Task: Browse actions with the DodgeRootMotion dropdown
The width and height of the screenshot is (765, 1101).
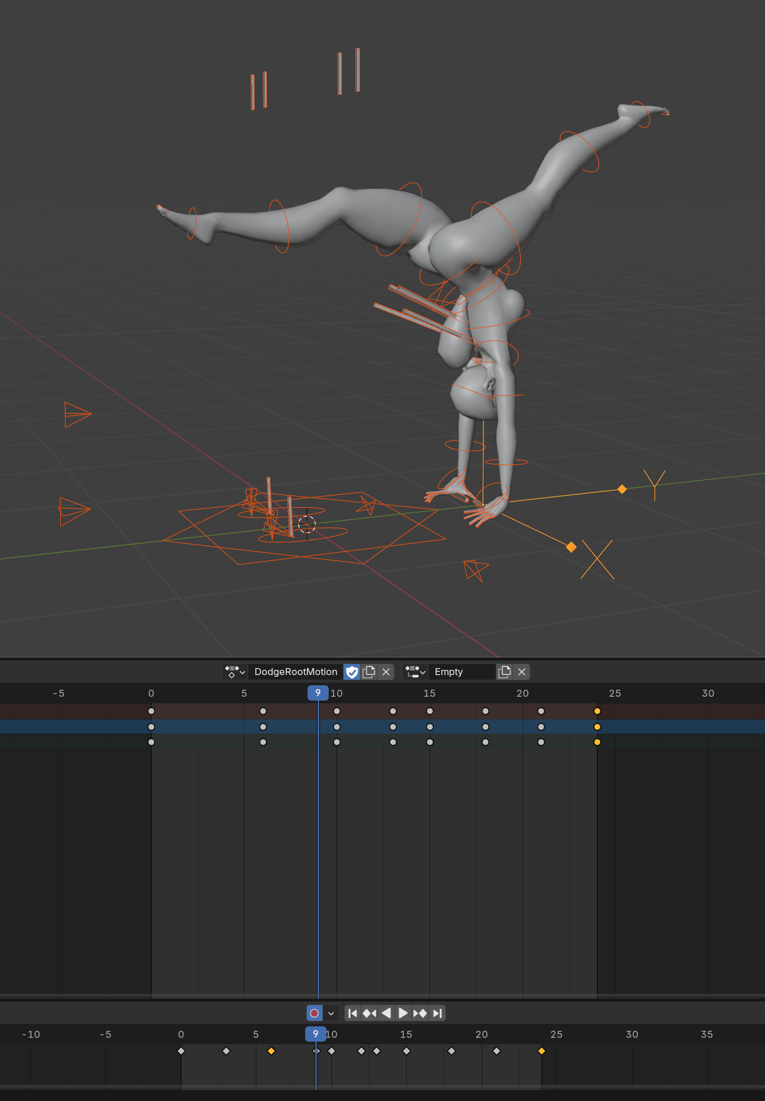Action: 235,672
